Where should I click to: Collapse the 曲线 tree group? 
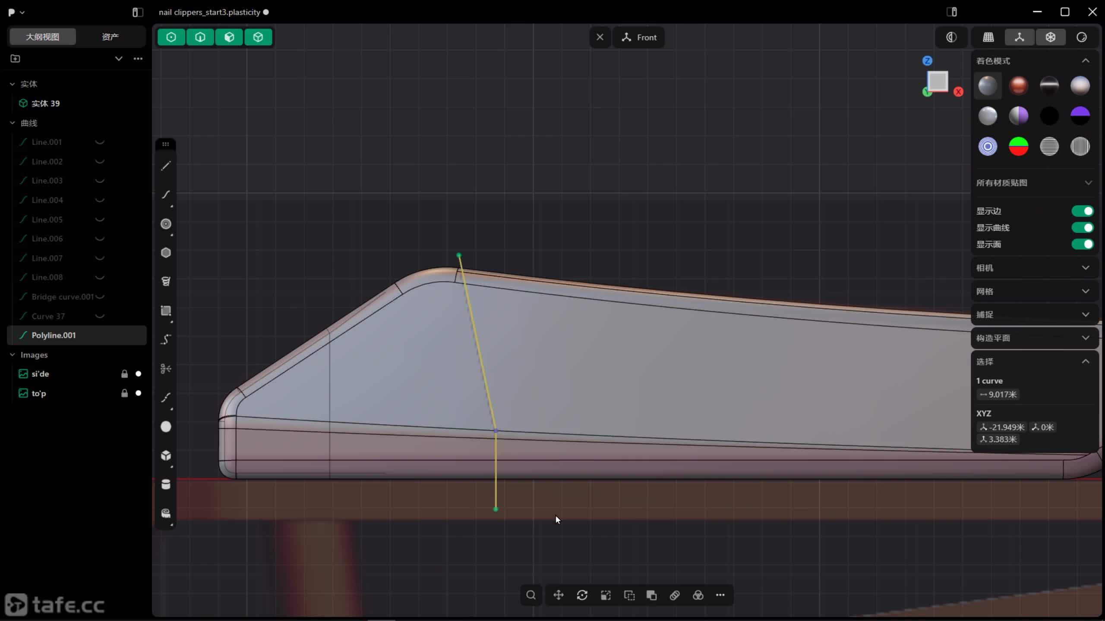13,123
